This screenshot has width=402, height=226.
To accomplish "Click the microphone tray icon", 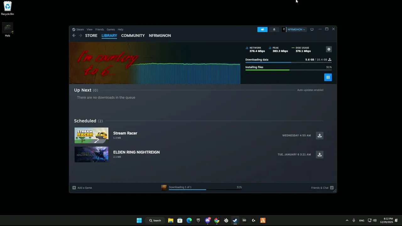I will click(x=354, y=220).
